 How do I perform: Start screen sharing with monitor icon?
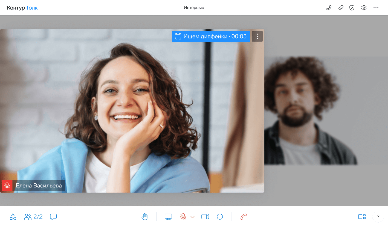click(x=168, y=217)
